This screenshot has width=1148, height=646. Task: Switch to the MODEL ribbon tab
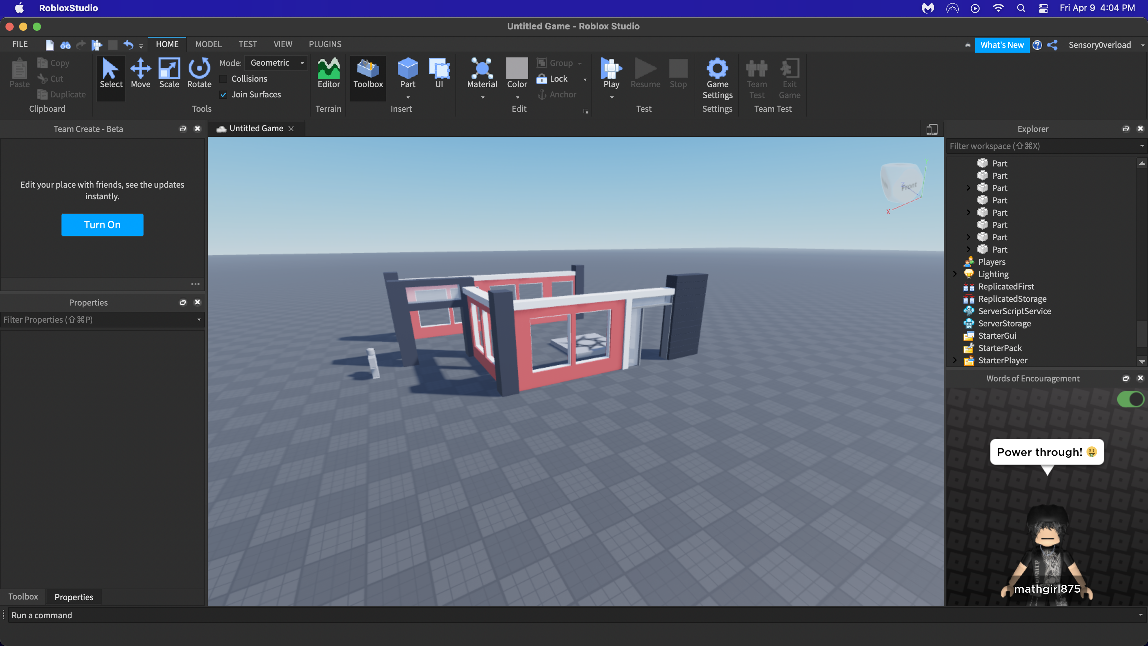click(208, 44)
